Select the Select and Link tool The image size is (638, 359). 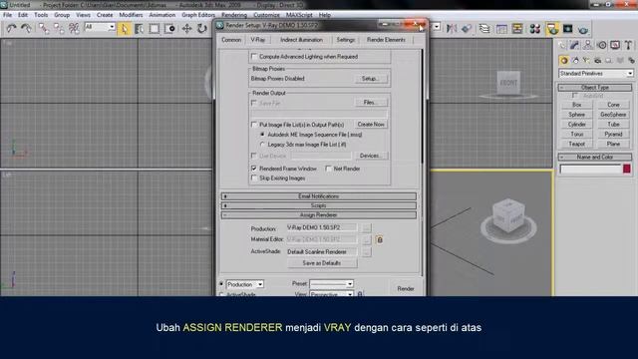[x=43, y=29]
